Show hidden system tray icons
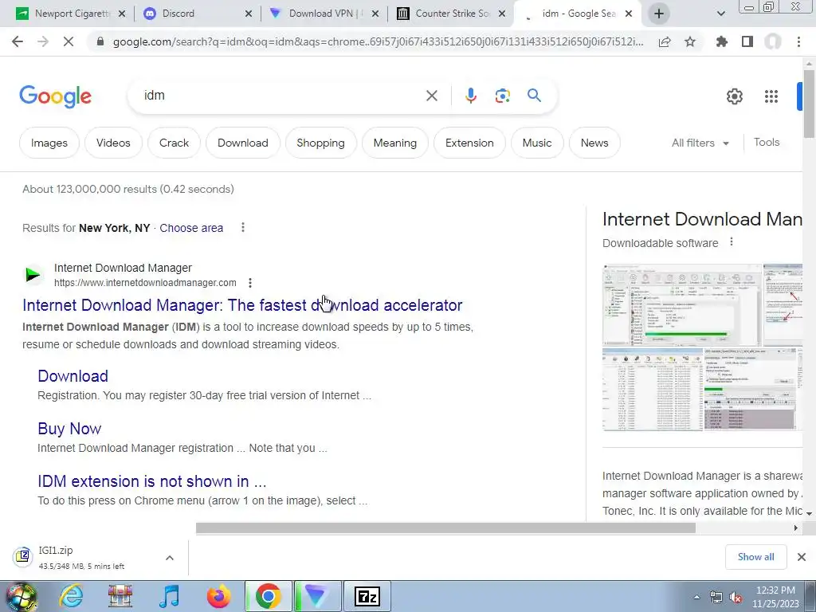This screenshot has height=612, width=816. (696, 598)
